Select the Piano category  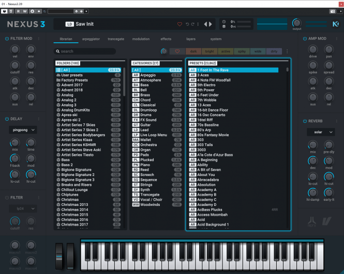(157, 165)
